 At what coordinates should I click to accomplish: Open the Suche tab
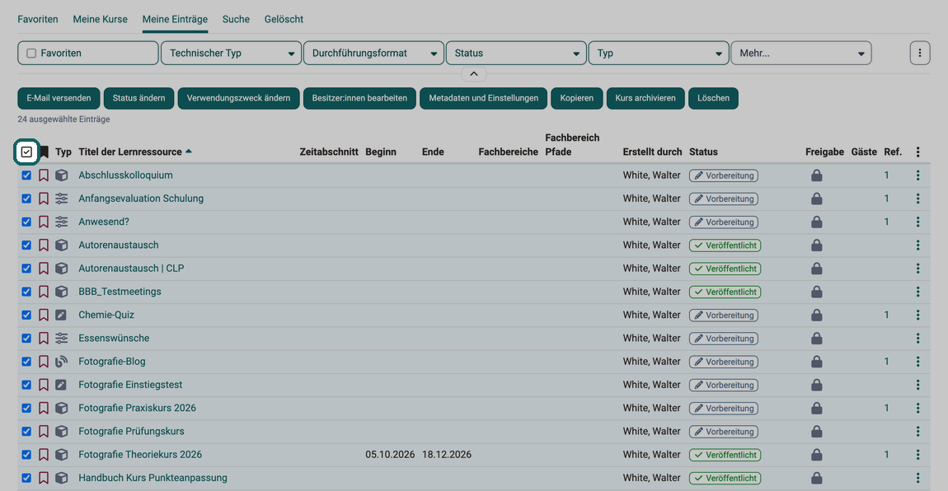[x=236, y=19]
